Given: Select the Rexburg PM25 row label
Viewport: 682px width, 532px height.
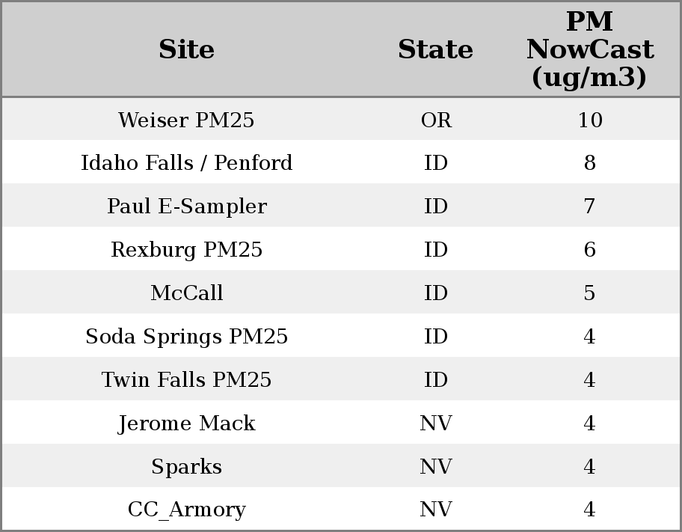Looking at the screenshot, I should [x=186, y=250].
